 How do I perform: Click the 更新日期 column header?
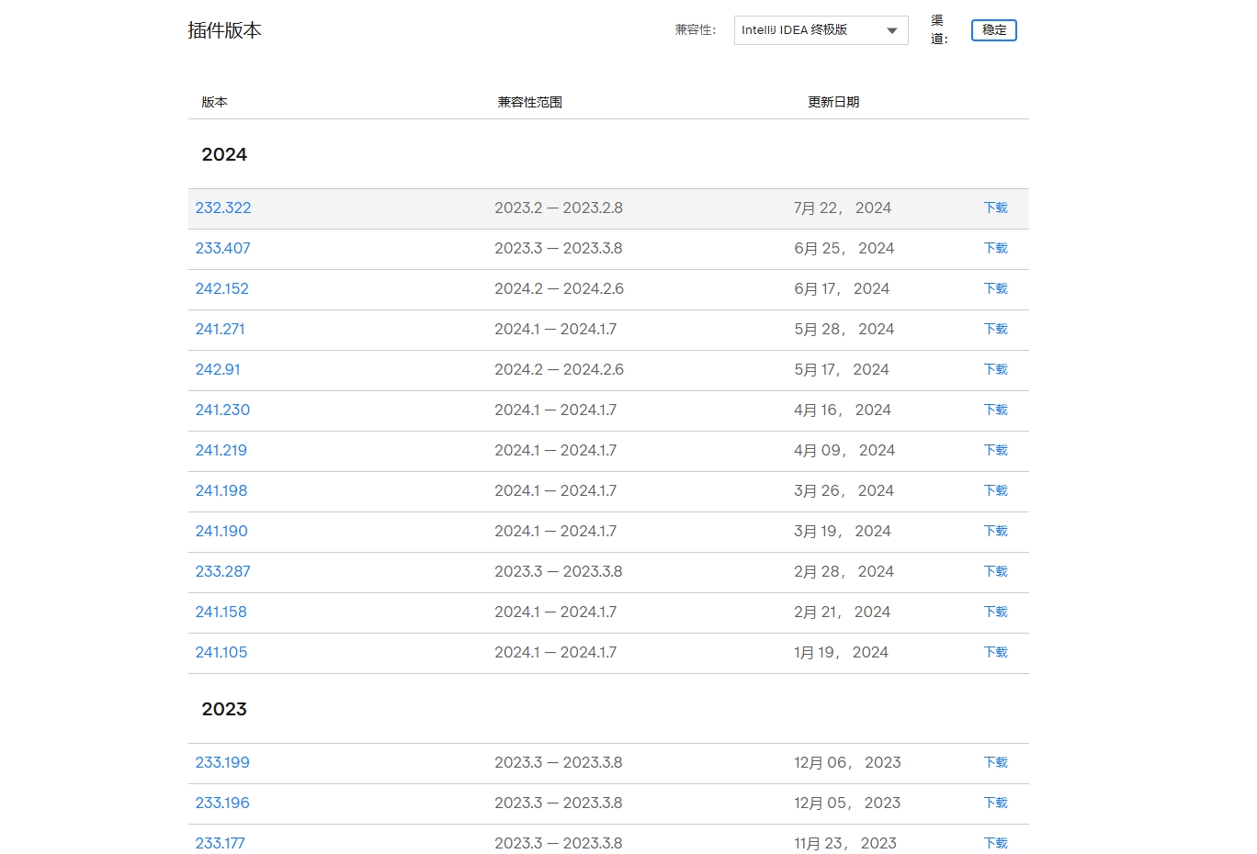click(x=833, y=102)
